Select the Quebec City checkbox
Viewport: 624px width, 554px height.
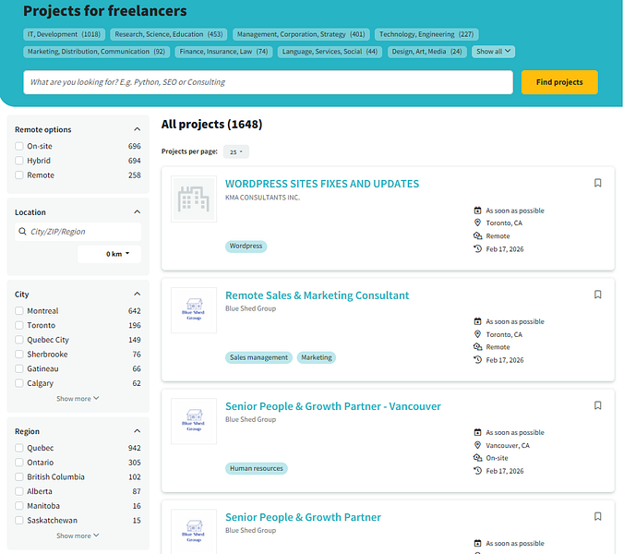[x=19, y=340]
